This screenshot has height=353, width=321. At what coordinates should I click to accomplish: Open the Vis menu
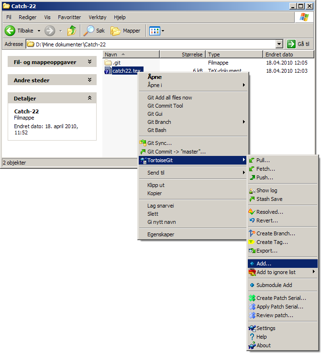[47, 17]
